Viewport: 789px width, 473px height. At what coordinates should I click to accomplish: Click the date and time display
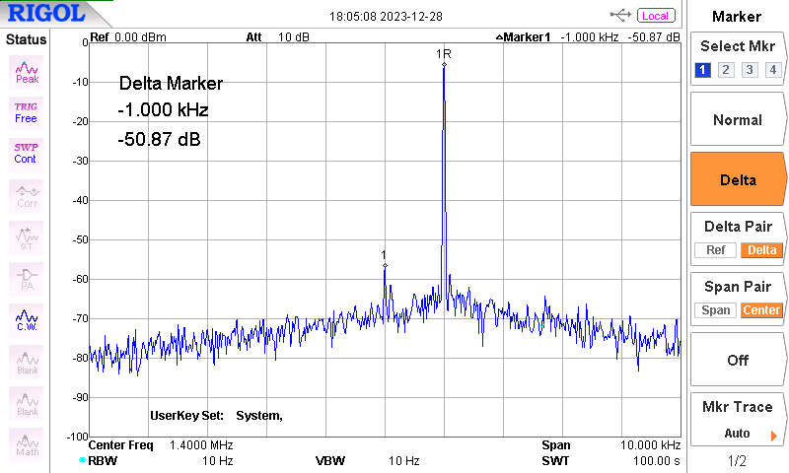[386, 17]
